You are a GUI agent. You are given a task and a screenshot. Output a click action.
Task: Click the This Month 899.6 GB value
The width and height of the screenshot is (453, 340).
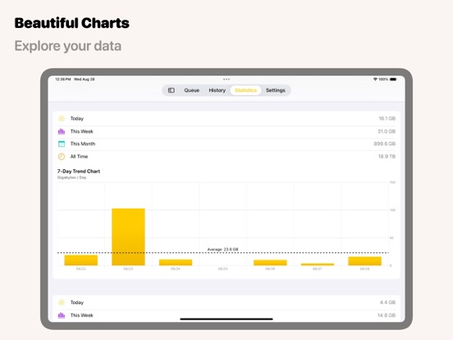pyautogui.click(x=385, y=144)
